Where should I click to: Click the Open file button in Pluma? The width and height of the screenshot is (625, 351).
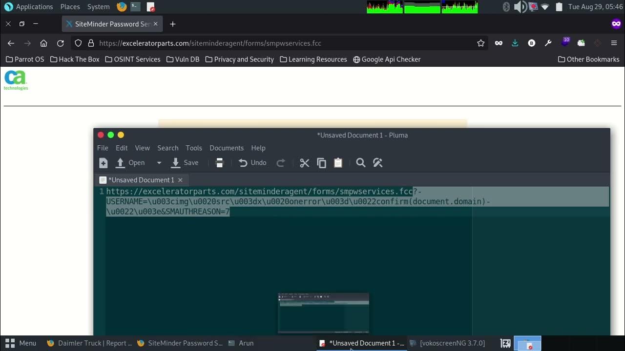click(x=130, y=163)
